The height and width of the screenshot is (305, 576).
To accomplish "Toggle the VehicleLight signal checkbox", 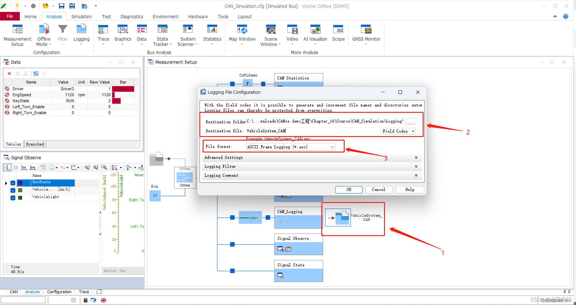I will coord(13,198).
